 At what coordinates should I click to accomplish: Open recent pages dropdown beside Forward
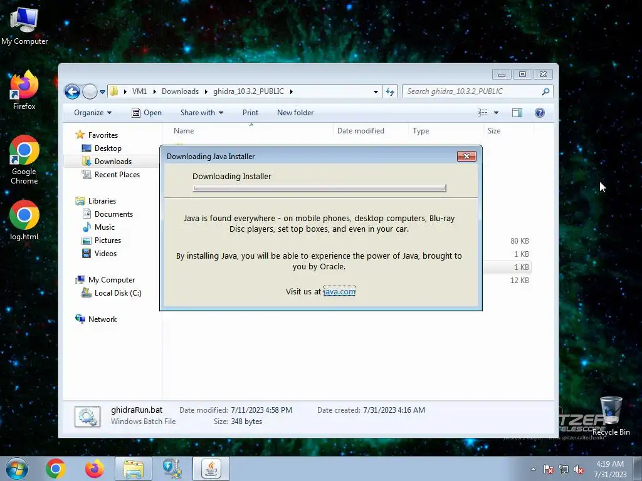(x=102, y=91)
